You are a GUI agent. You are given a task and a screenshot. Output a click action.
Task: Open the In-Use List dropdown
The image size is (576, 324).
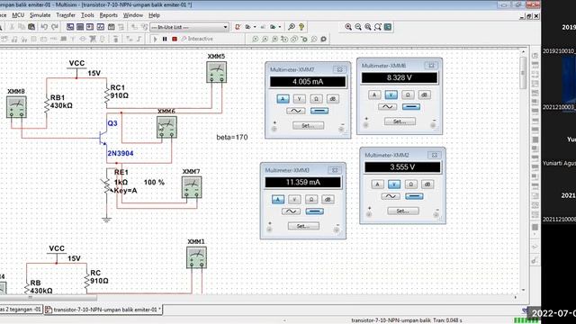pyautogui.click(x=190, y=27)
